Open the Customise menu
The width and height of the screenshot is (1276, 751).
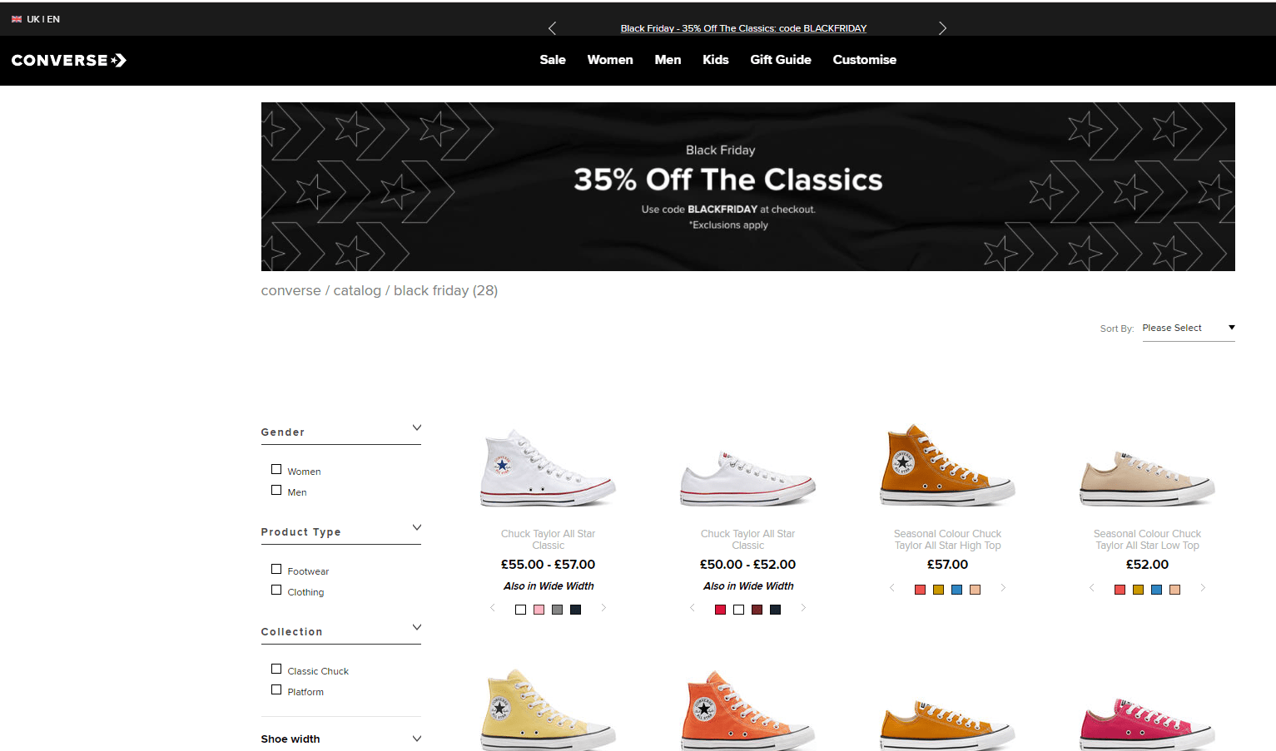tap(865, 60)
